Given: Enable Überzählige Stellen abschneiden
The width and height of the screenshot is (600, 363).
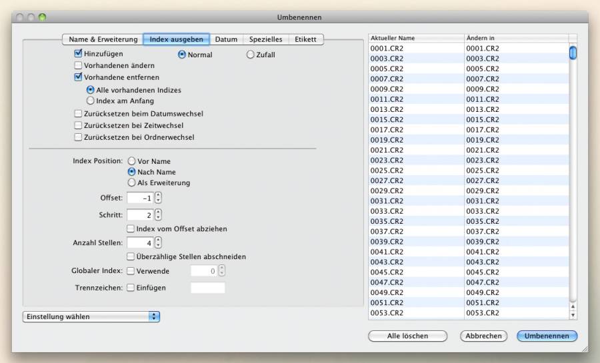Looking at the screenshot, I should pyautogui.click(x=131, y=256).
